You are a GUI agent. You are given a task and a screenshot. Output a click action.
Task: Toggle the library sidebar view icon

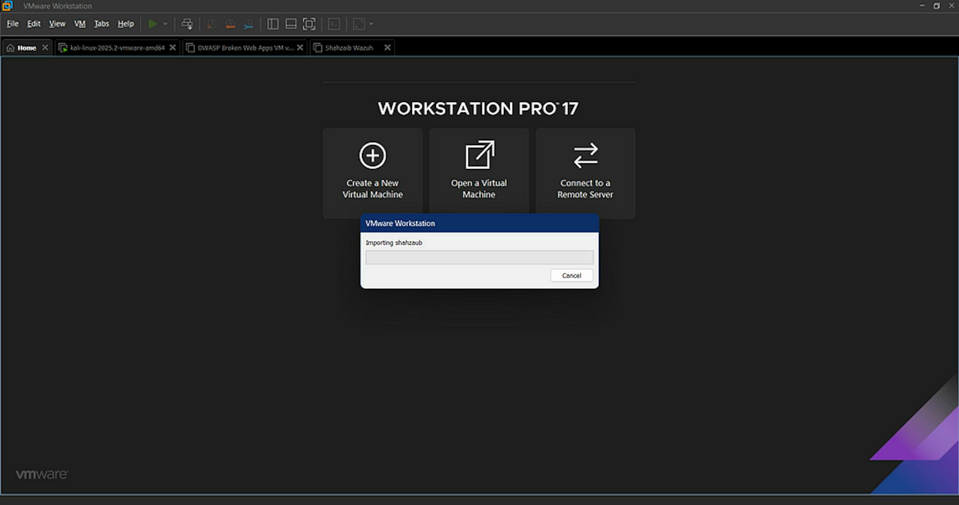click(x=273, y=24)
